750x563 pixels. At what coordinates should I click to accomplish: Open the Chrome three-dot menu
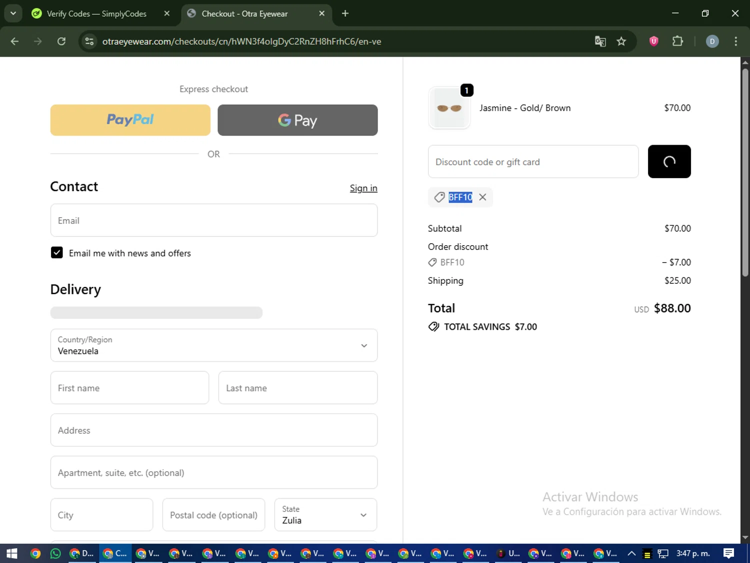(735, 42)
